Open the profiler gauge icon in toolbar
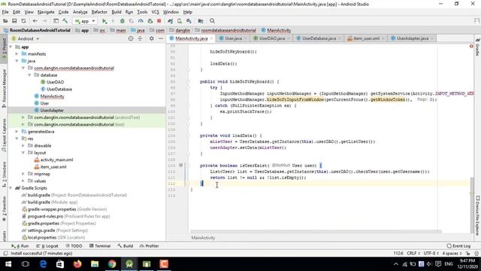 coord(141,21)
